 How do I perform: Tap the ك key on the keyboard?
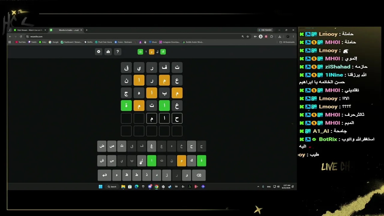[x=191, y=161]
